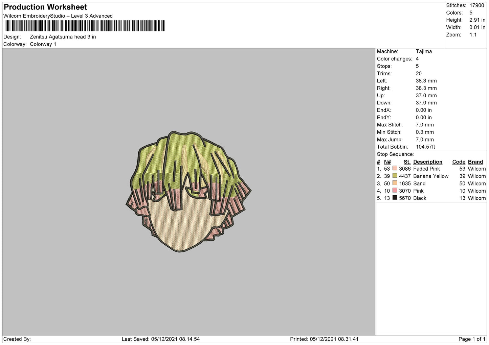Click the Max Stitch value '7.0 mm'
489x345 pixels.
point(425,125)
